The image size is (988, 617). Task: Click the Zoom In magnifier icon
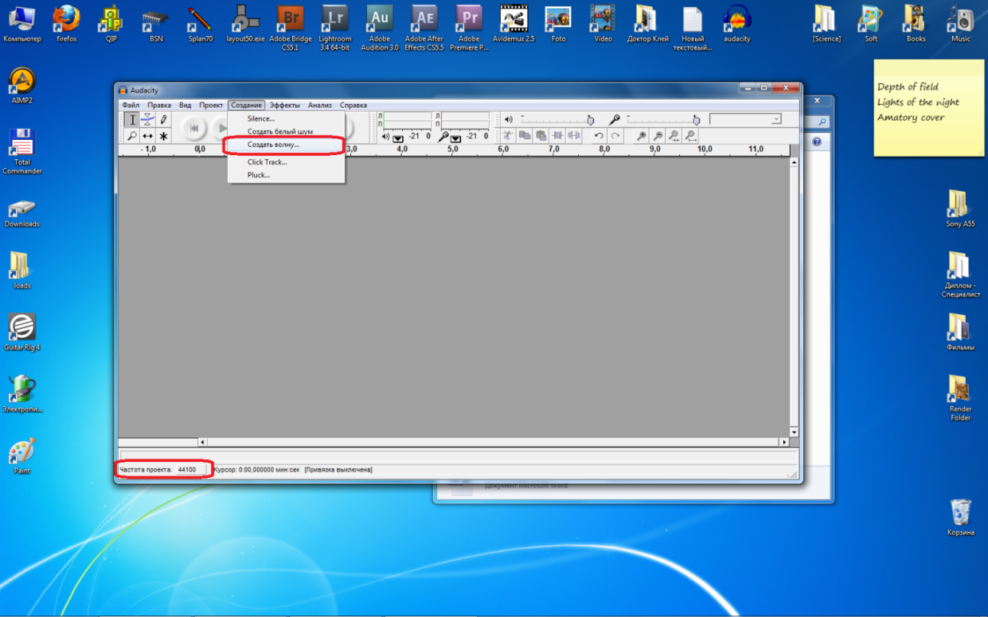click(x=641, y=135)
